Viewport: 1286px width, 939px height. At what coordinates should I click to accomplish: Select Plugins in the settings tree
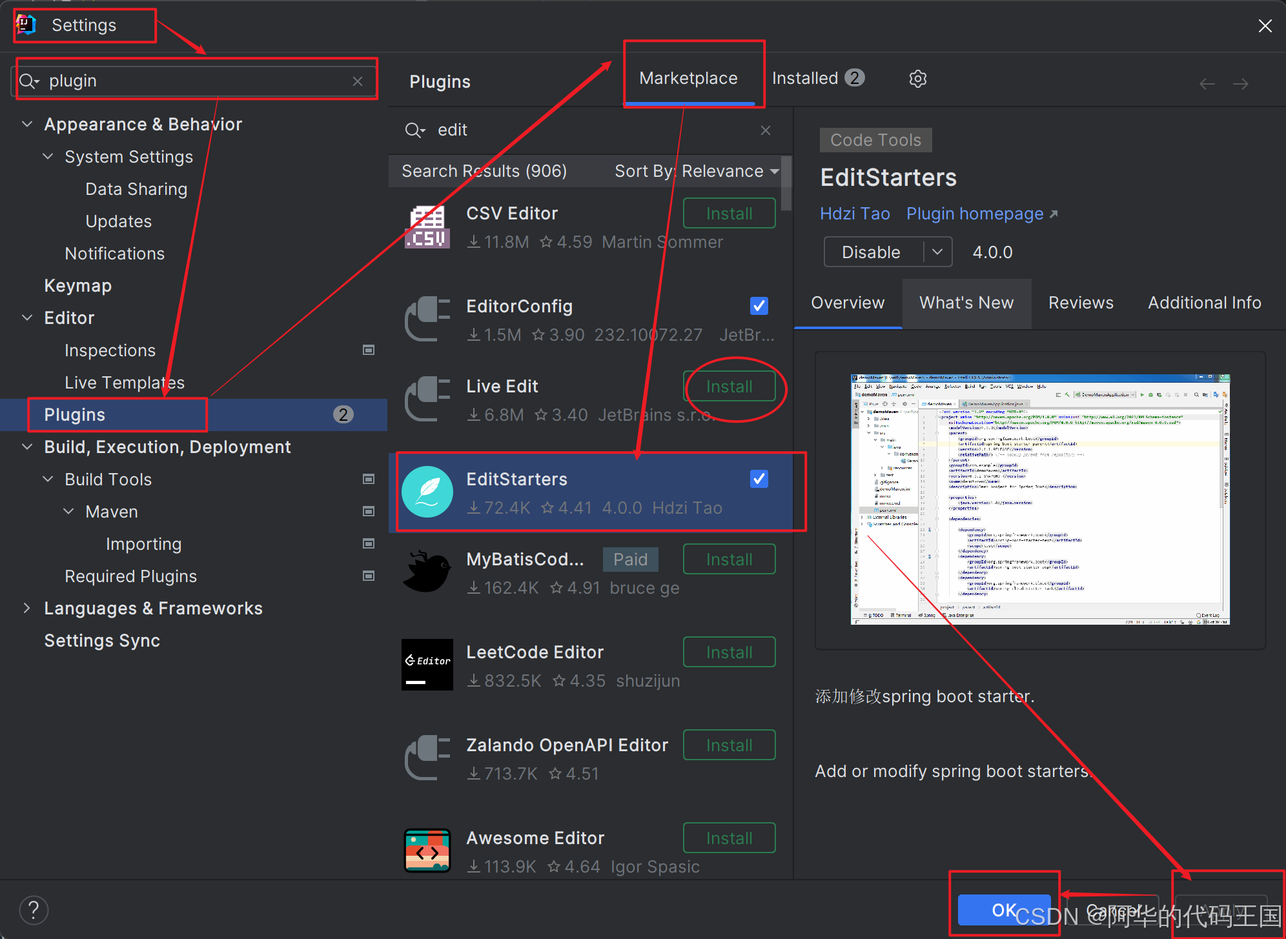tap(194, 414)
